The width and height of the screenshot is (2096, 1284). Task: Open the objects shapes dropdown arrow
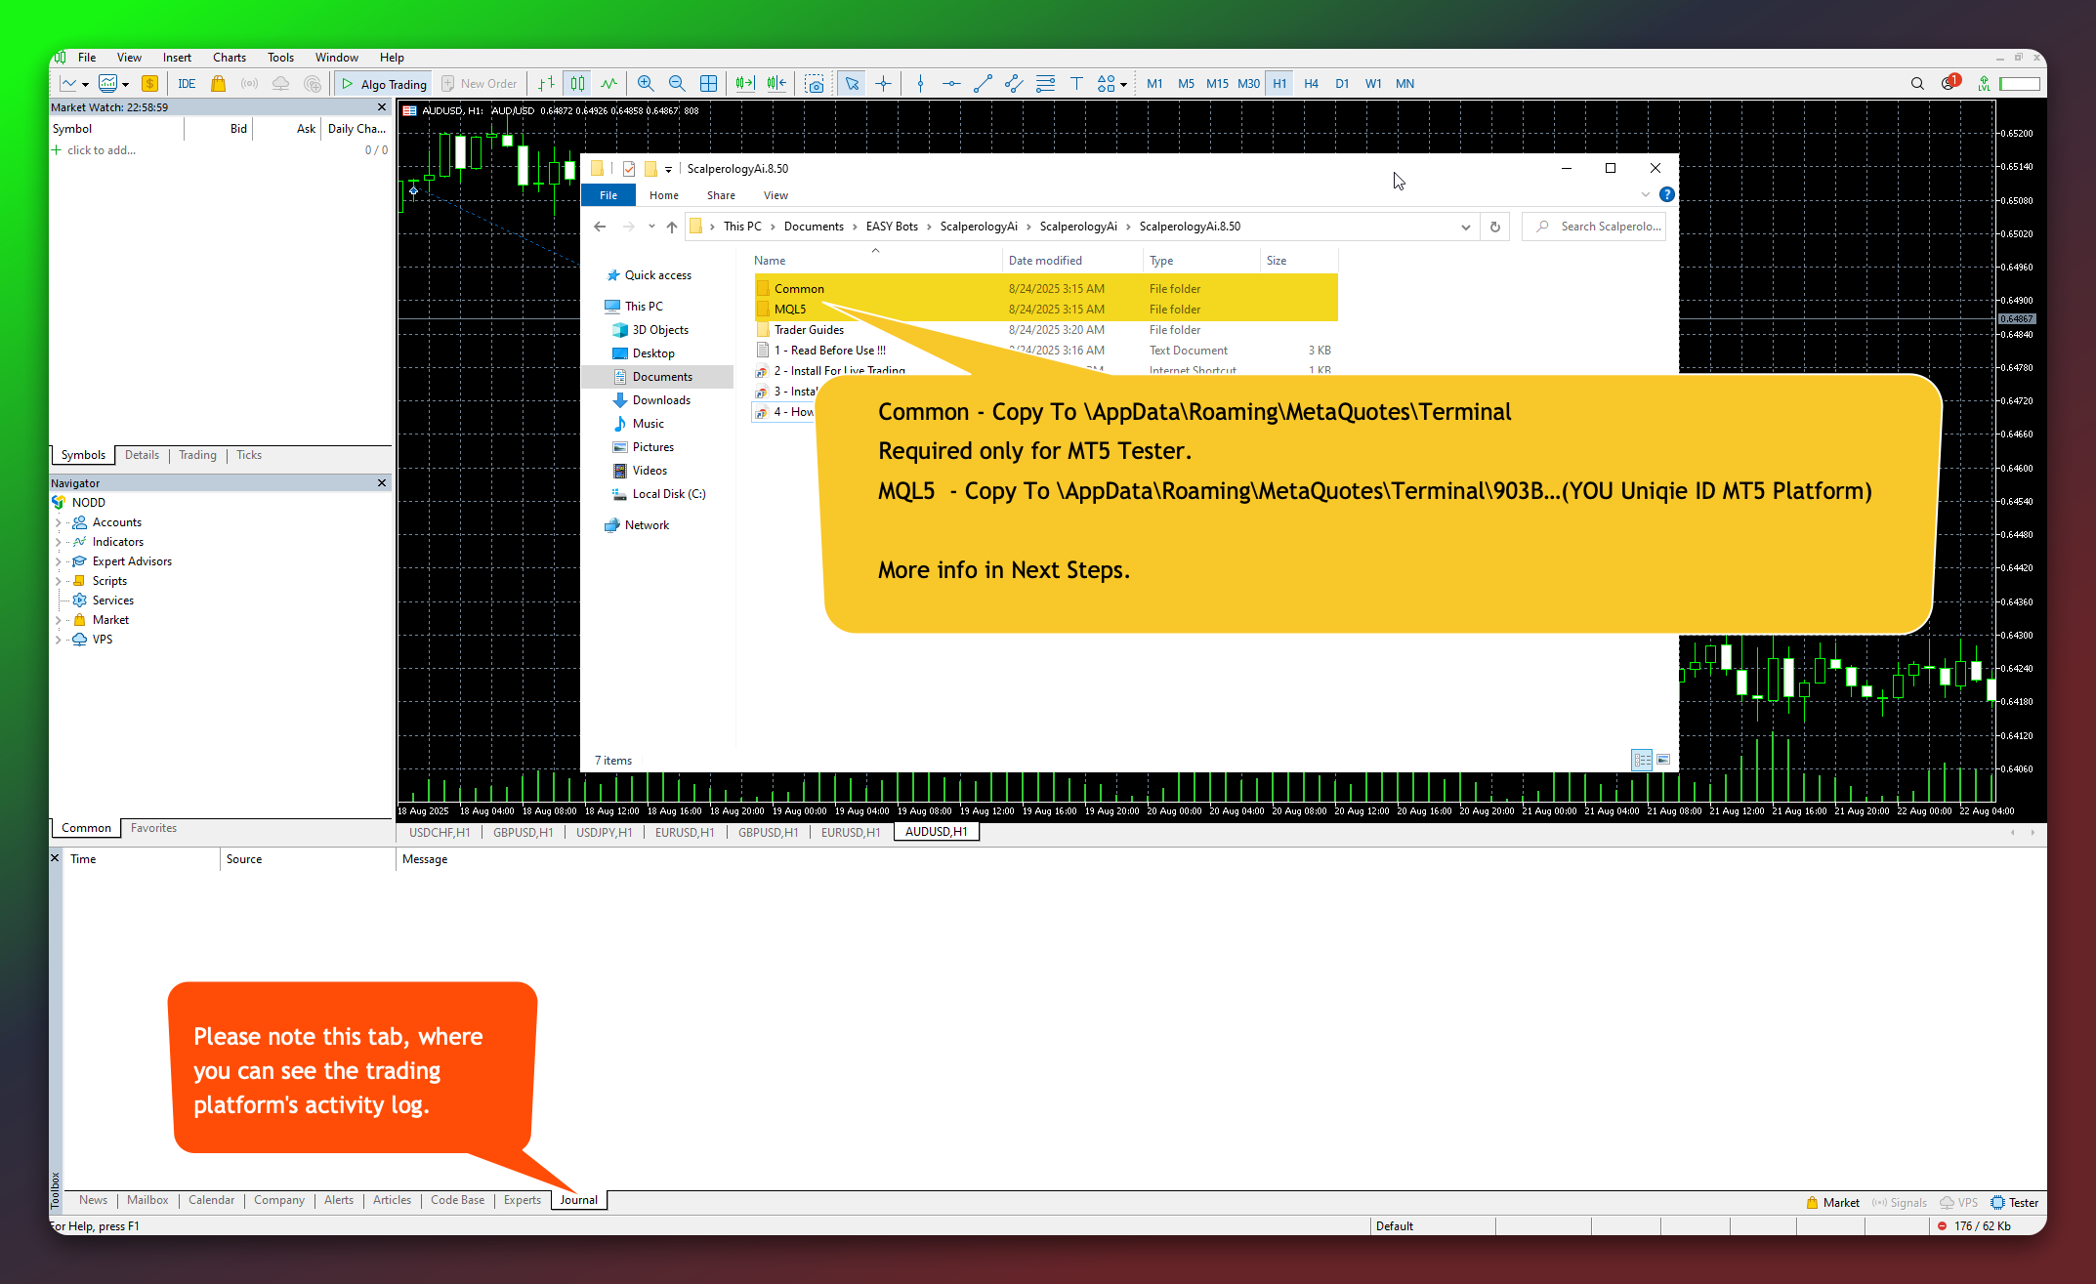(x=1123, y=85)
